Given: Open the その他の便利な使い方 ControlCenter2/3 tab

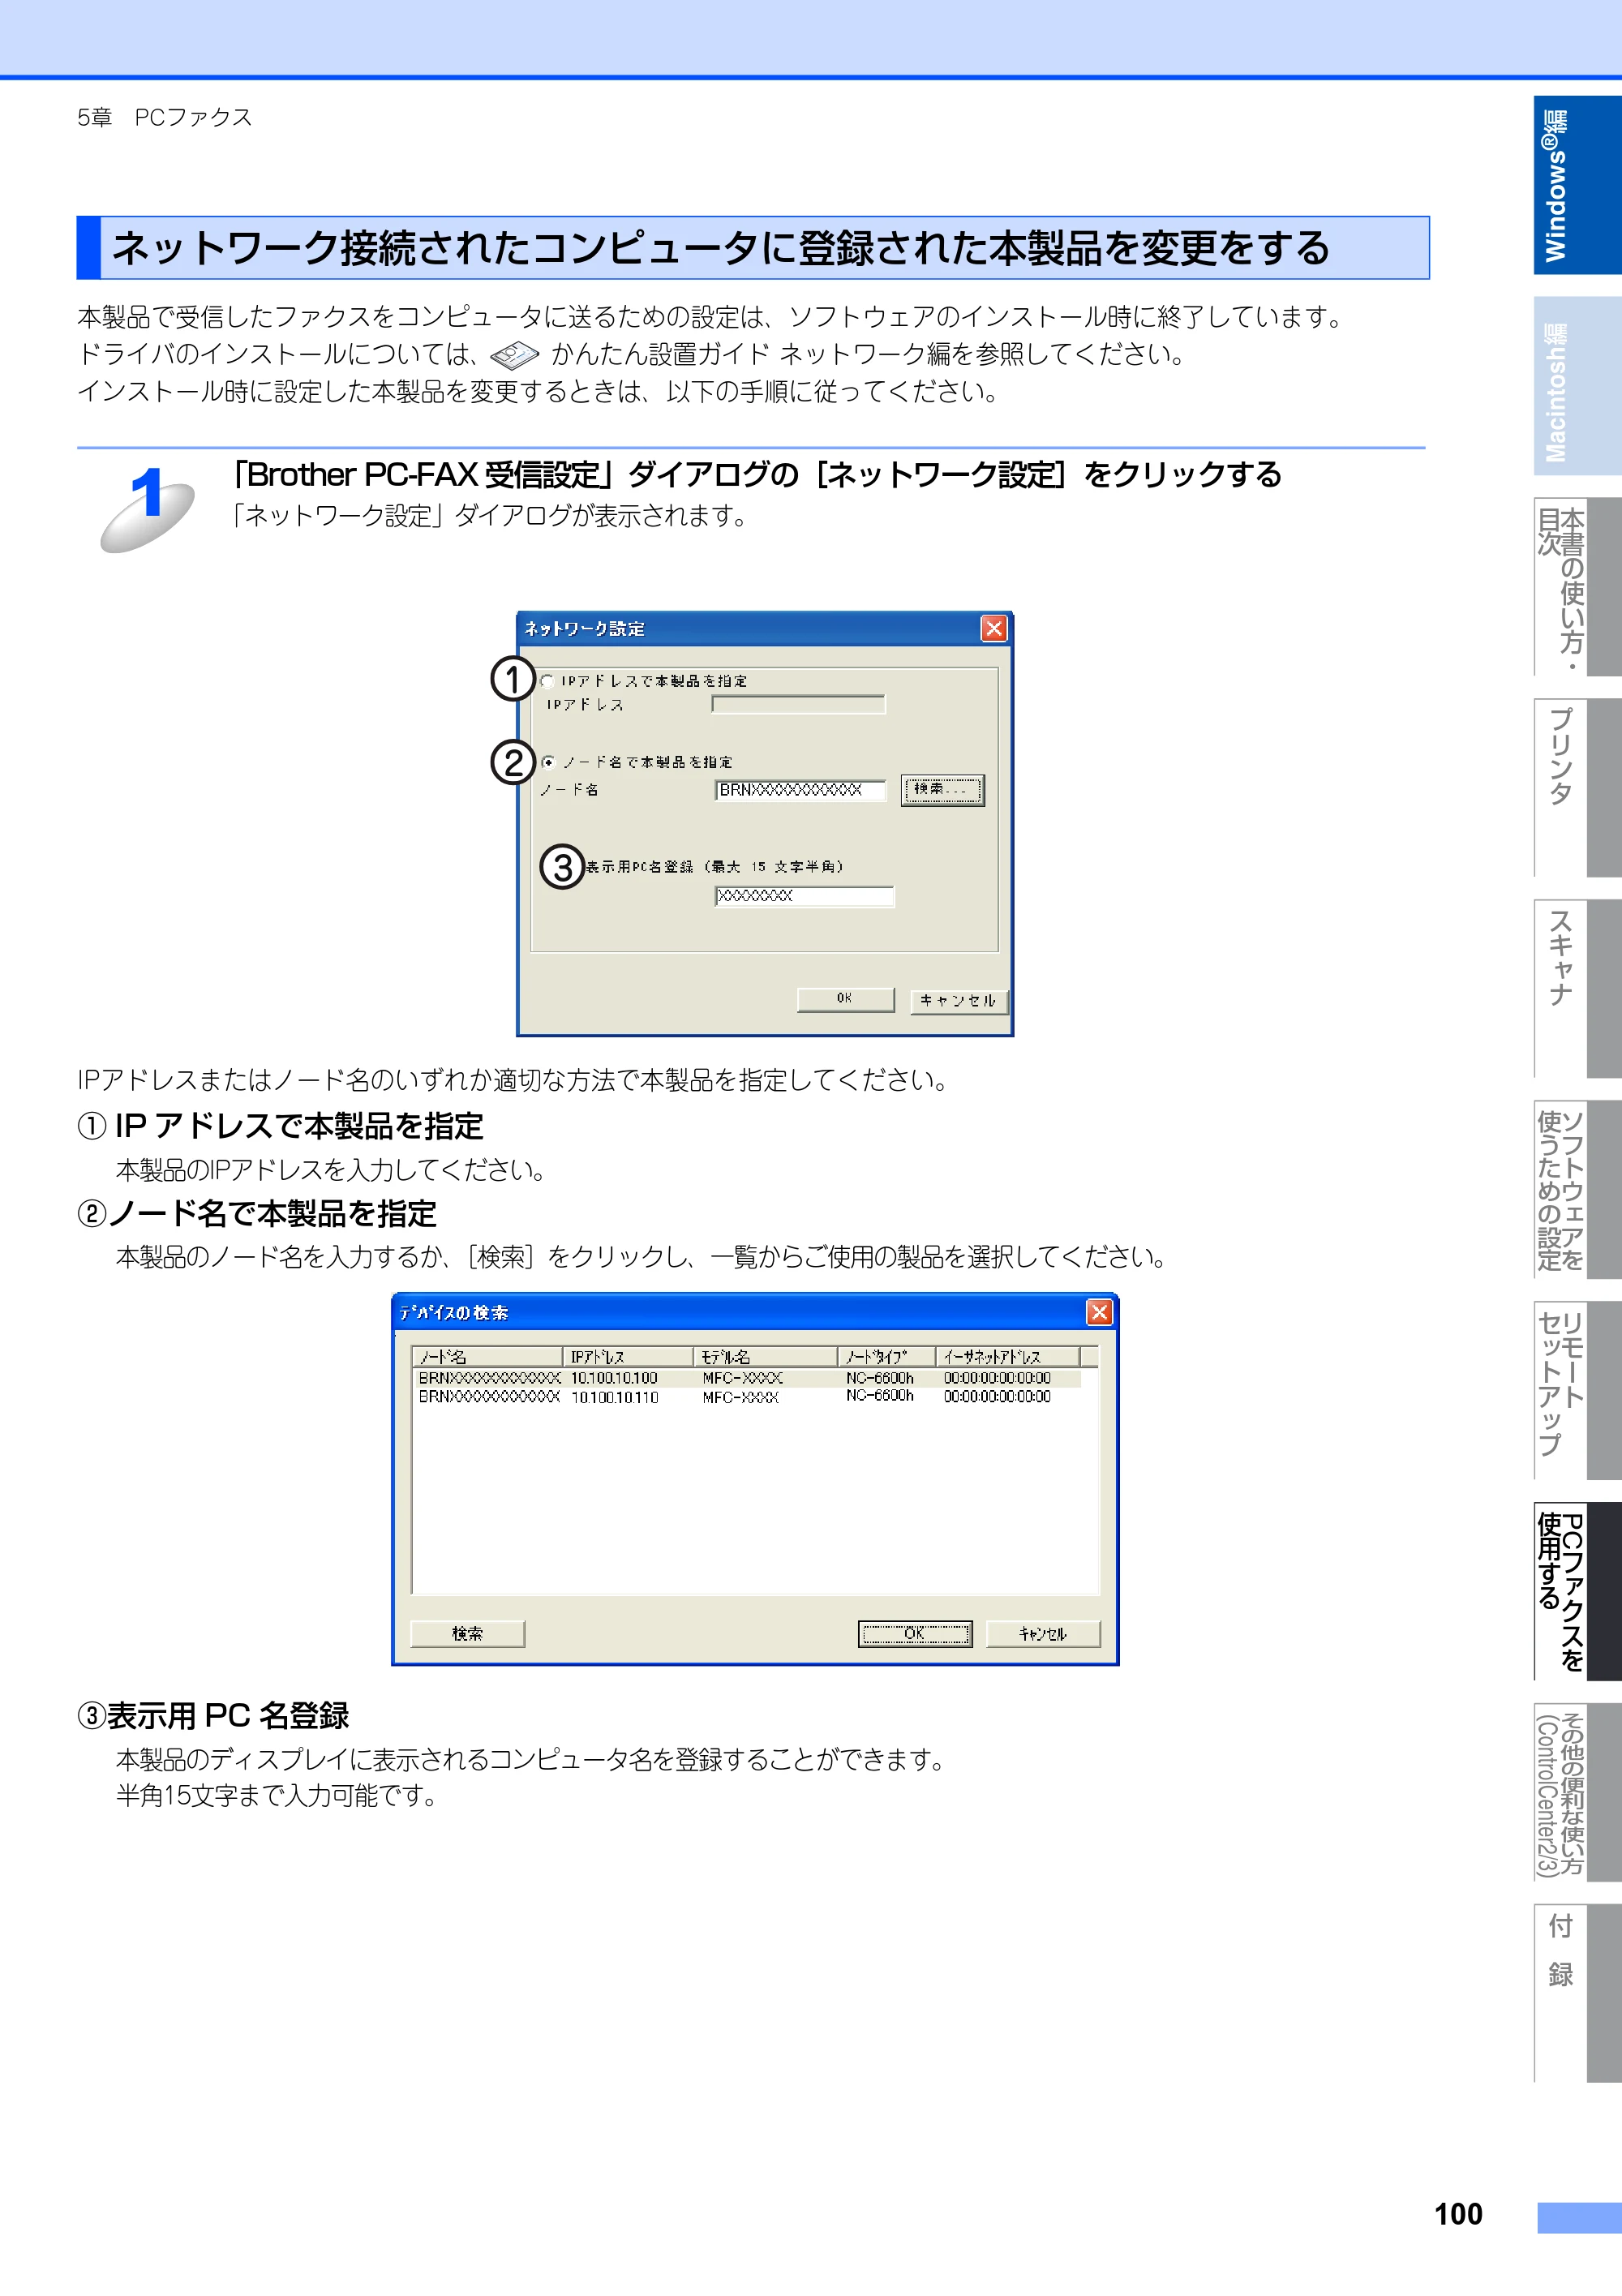Looking at the screenshot, I should tap(1578, 1793).
